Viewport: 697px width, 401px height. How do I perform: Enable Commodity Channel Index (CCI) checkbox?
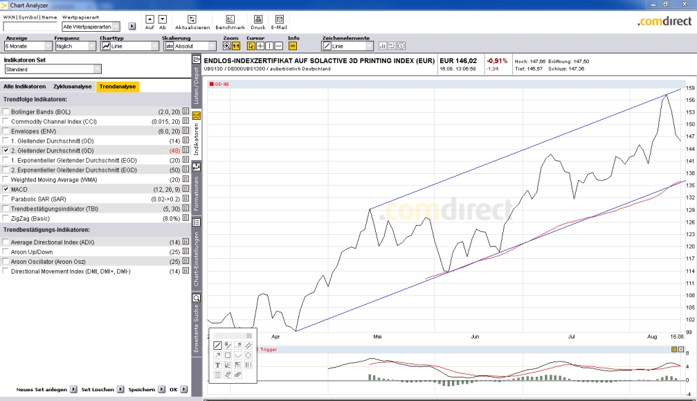(x=6, y=121)
